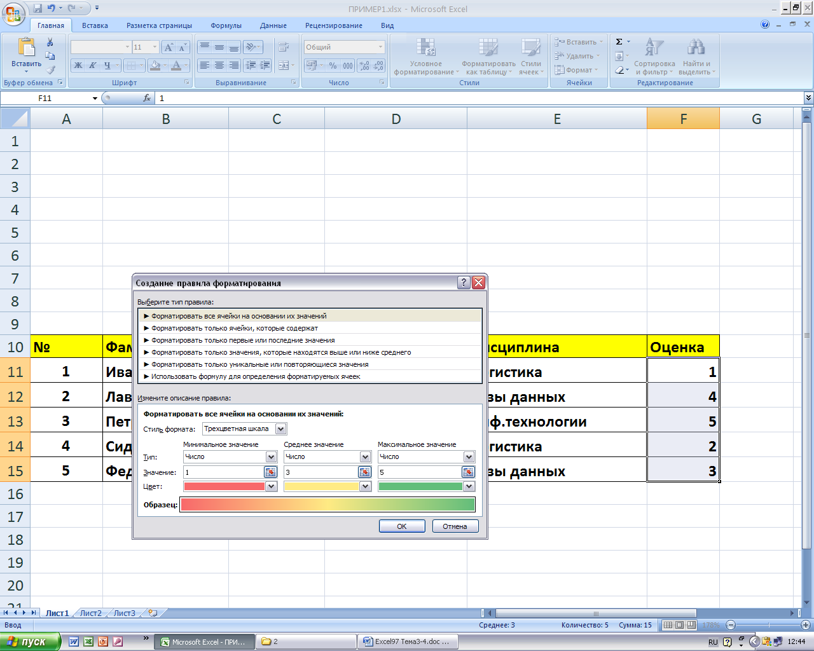Select rule 'Использовать формулу для определения форматируемых ячеек'
Viewport: 814px width, 651px height.
point(310,376)
